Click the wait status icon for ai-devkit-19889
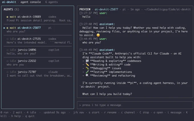 [x=7, y=17]
